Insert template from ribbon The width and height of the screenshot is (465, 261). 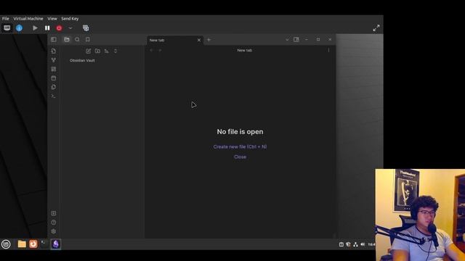point(54,87)
